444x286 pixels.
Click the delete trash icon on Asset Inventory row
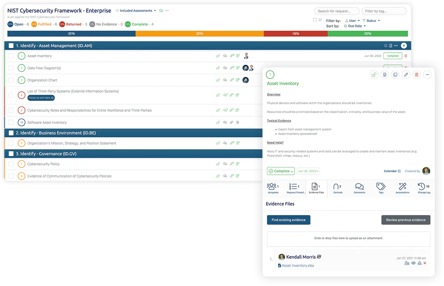[x=406, y=56]
